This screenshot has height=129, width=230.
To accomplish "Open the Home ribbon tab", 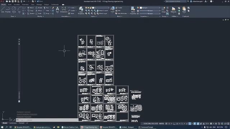I will pos(3,5).
